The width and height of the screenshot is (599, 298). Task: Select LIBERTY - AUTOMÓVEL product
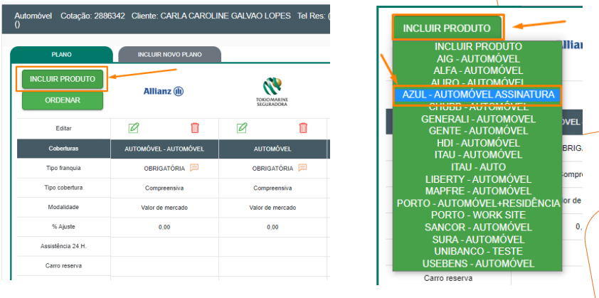[478, 179]
